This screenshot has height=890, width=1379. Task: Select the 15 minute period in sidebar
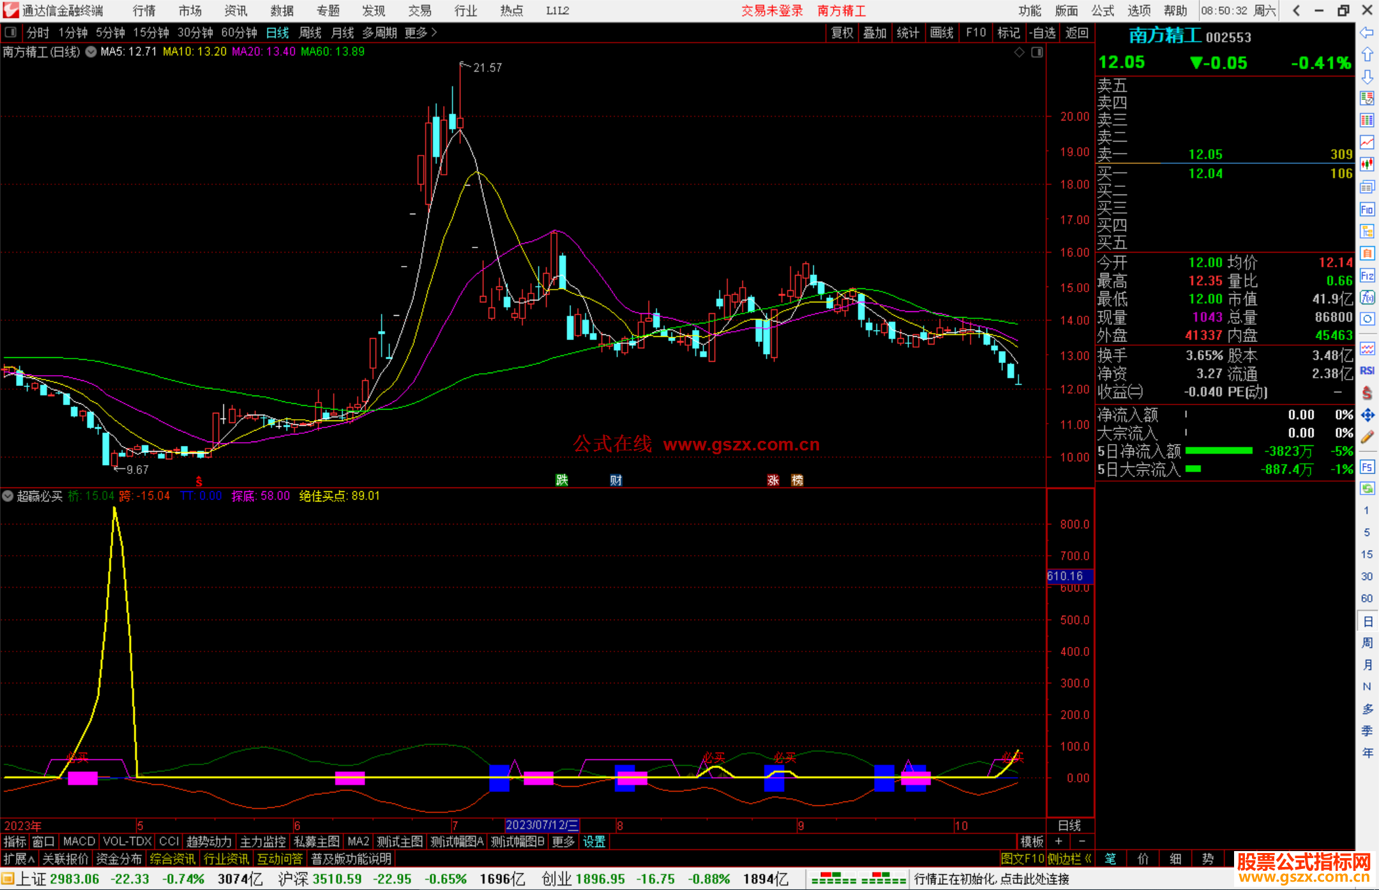1367,554
